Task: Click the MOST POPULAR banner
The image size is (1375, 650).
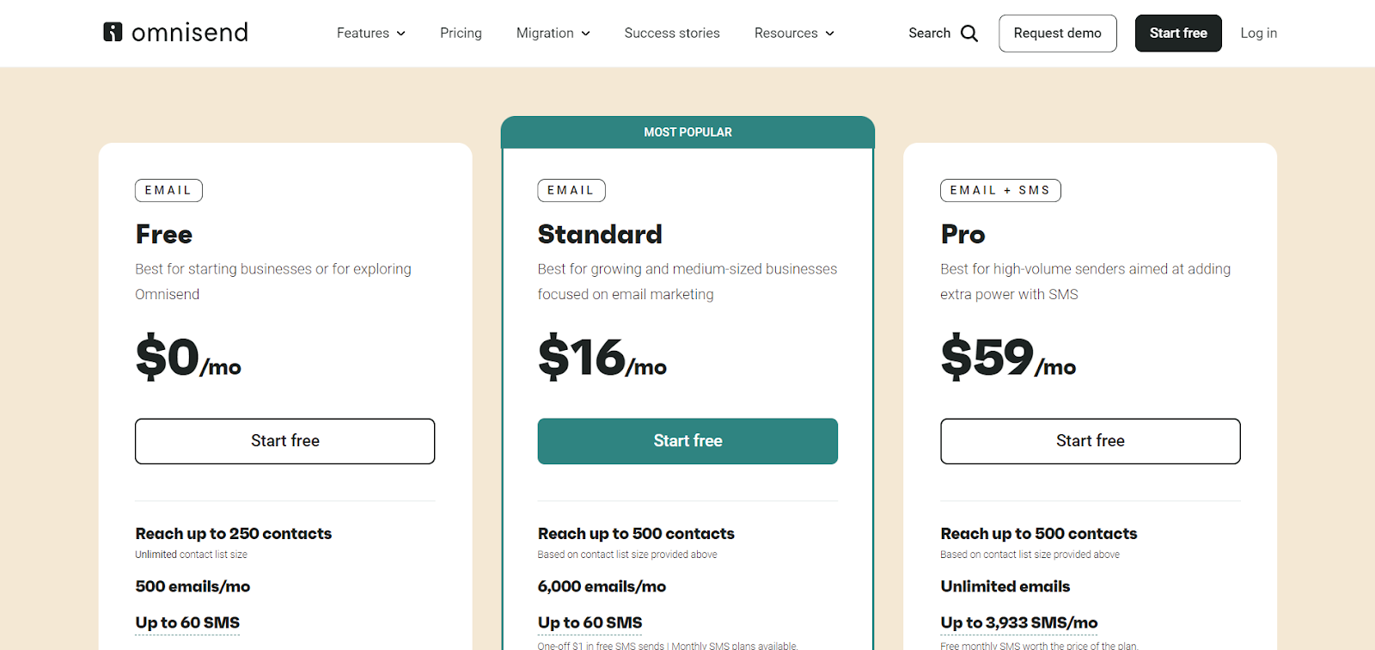Action: 687,132
